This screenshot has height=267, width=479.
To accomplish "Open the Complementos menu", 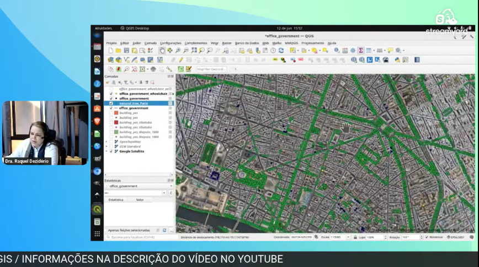I will (196, 43).
